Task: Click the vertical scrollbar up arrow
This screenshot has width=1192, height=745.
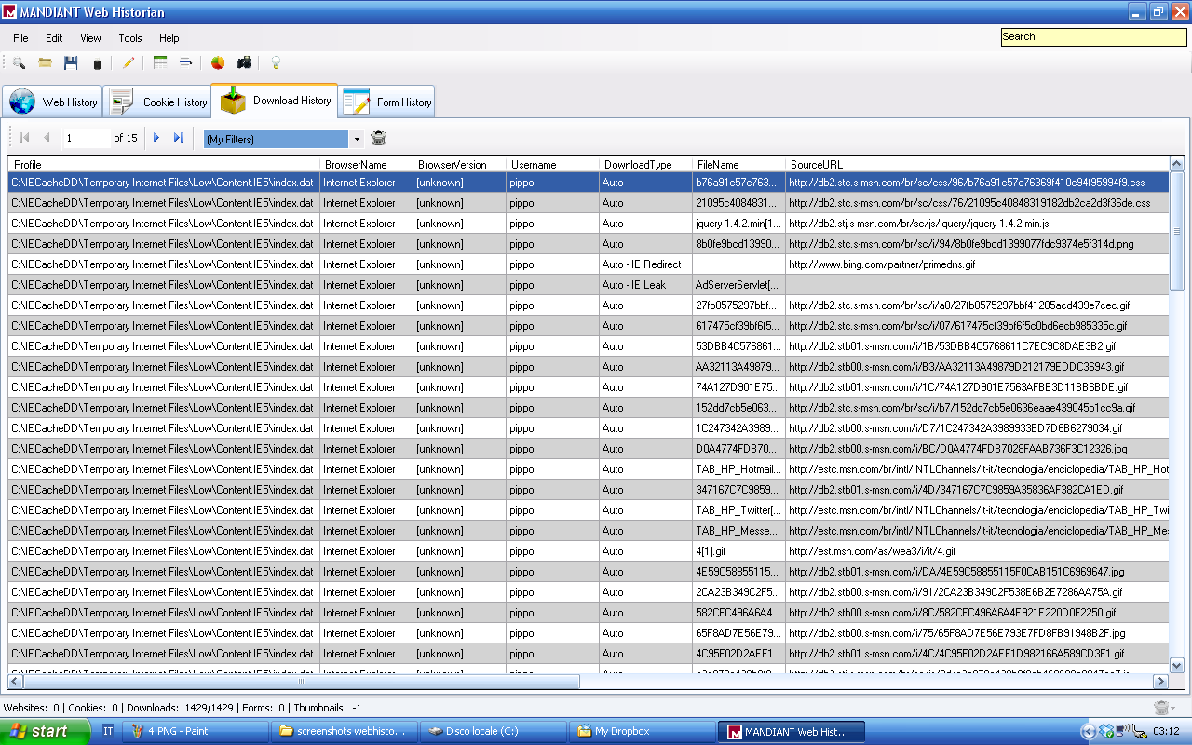Action: (1176, 164)
